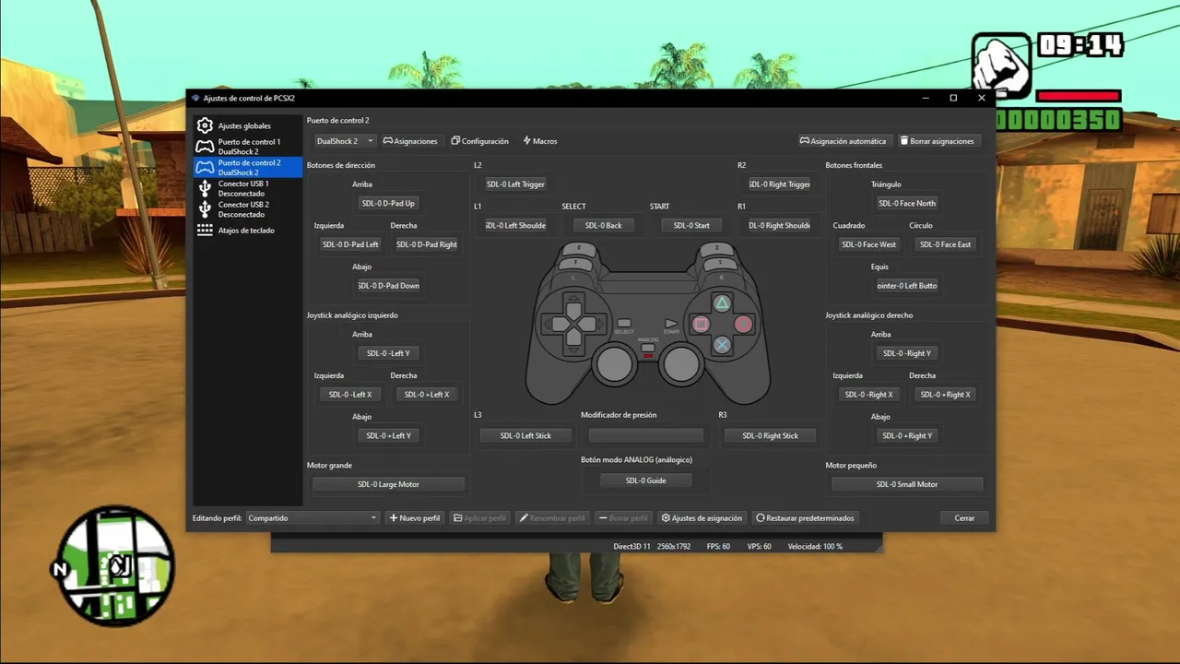Click Asignación automática button

(x=843, y=141)
